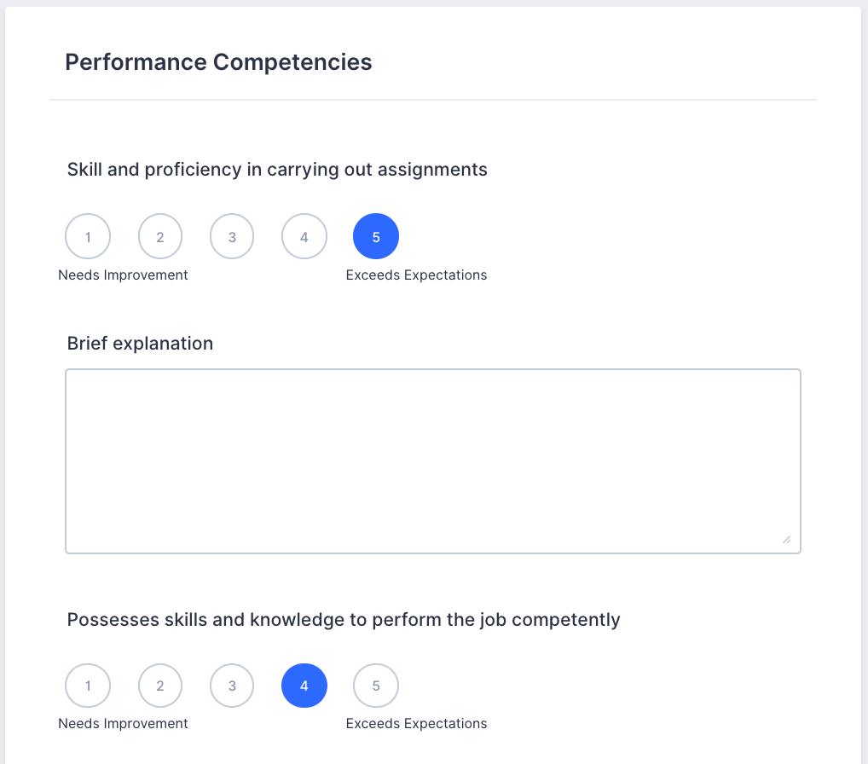Screen dimensions: 868x764
Task: Click the 'Possesses skills and knowledge' question text
Action: [344, 620]
